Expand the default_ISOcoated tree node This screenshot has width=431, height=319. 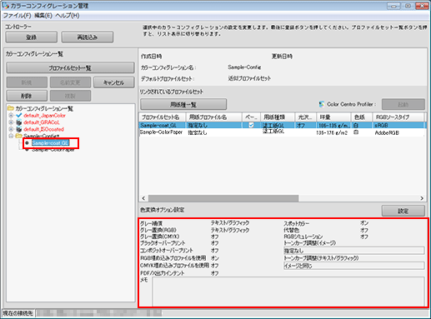(11, 129)
